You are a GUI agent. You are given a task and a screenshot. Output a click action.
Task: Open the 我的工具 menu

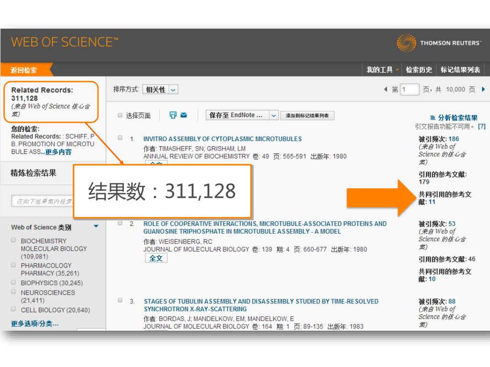pyautogui.click(x=382, y=70)
